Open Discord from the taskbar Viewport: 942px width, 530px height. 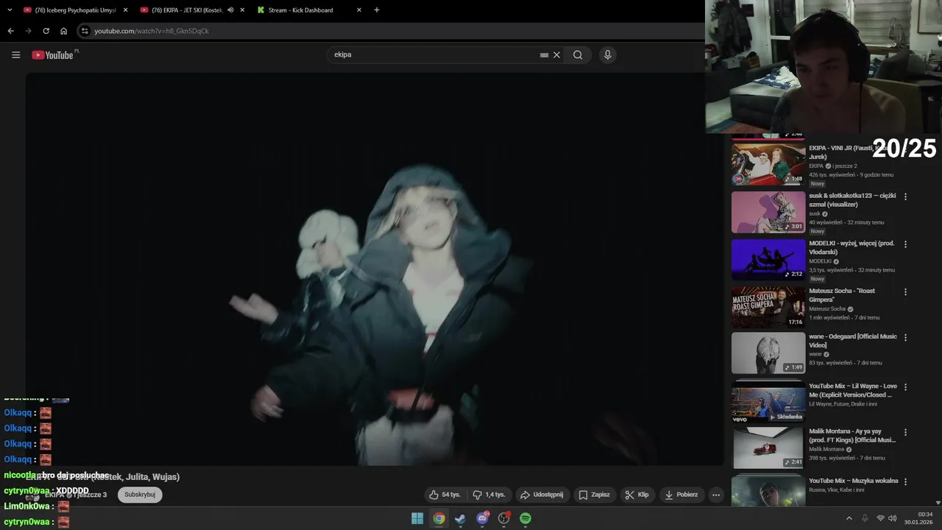click(482, 518)
